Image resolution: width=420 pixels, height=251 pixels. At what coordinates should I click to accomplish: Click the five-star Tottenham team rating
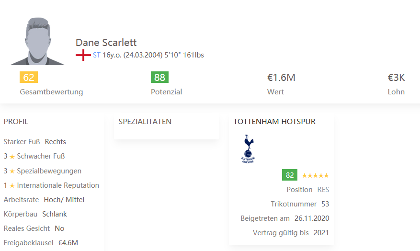(315, 175)
